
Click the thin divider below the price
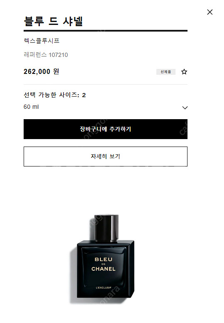(x=105, y=84)
